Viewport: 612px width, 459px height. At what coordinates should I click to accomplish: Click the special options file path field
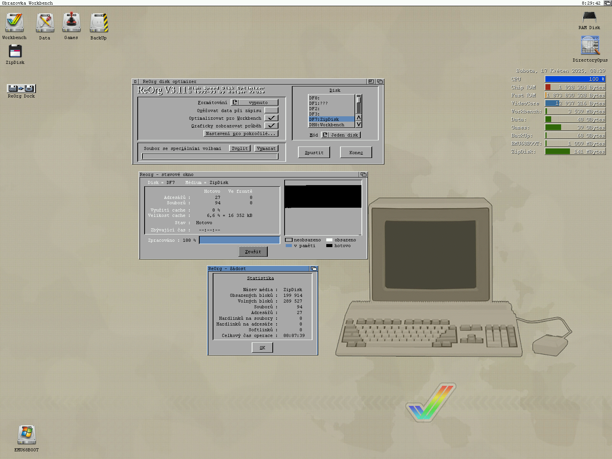pos(210,156)
